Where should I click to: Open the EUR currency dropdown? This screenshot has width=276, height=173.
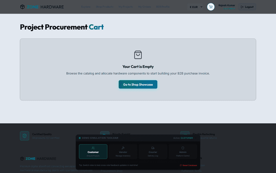point(196,7)
